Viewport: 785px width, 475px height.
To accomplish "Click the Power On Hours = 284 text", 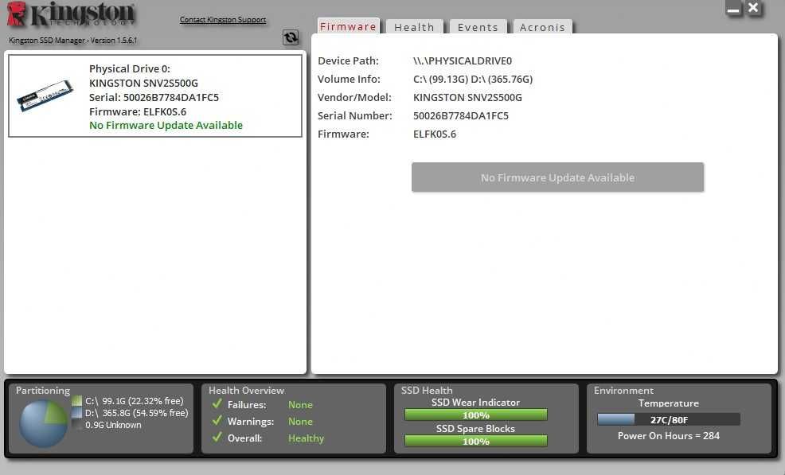I will pos(668,436).
